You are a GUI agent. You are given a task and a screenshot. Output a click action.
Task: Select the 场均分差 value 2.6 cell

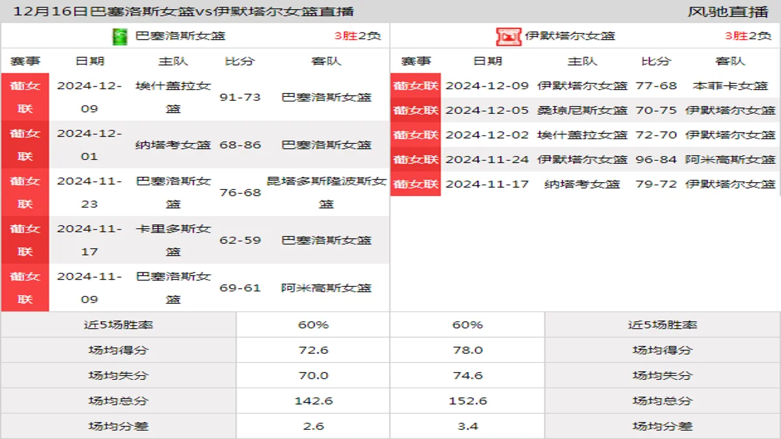[x=313, y=426]
